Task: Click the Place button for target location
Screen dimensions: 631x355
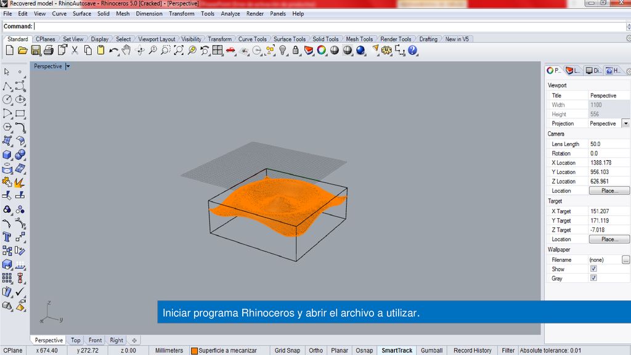Action: [609, 239]
